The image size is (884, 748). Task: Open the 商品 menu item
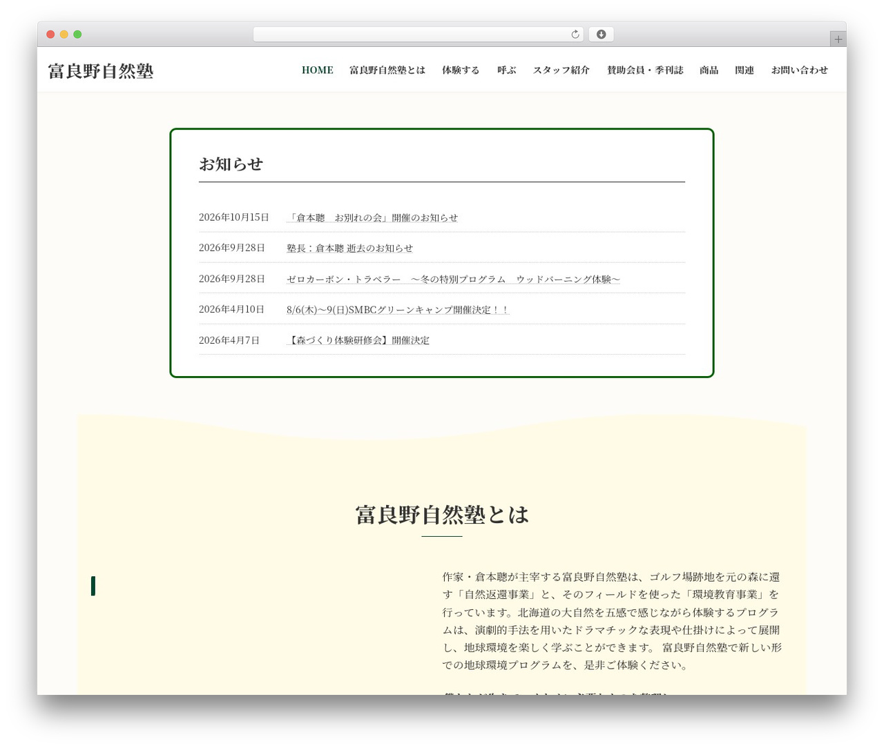point(709,70)
